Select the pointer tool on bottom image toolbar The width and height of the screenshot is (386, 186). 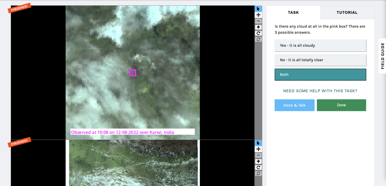(258, 143)
